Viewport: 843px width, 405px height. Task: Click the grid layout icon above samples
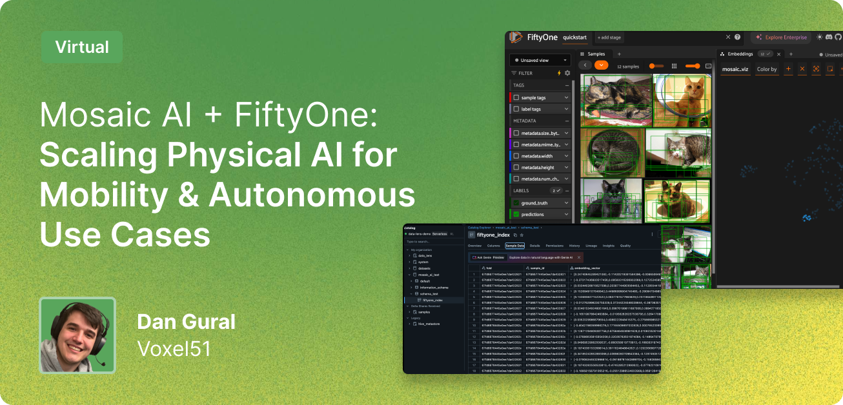pos(674,66)
